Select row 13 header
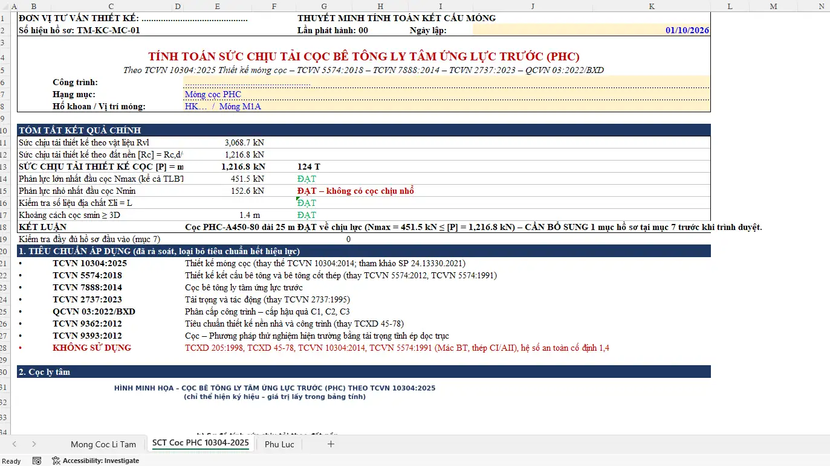Screen dimensions: 830x466 pyautogui.click(x=5, y=167)
